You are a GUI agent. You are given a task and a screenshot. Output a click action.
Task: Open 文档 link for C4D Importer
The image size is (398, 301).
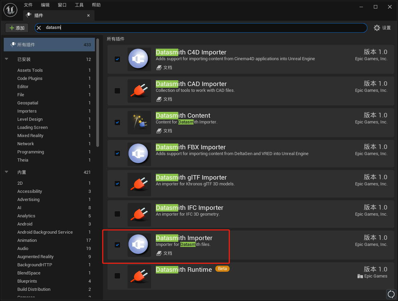coord(167,68)
